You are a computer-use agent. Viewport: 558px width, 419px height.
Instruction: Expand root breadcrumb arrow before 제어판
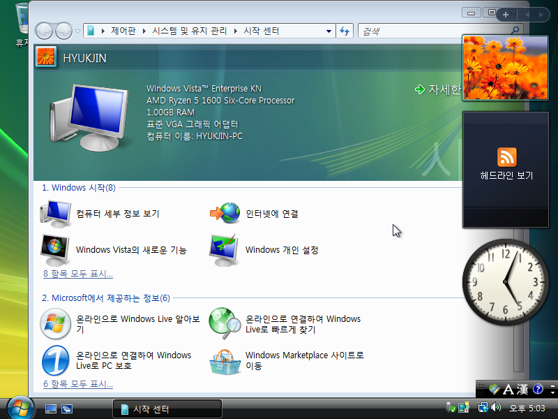103,31
